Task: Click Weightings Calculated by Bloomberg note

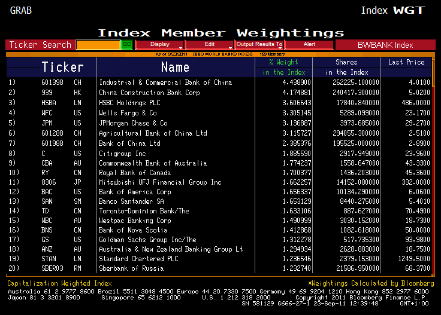Action: coord(371,283)
